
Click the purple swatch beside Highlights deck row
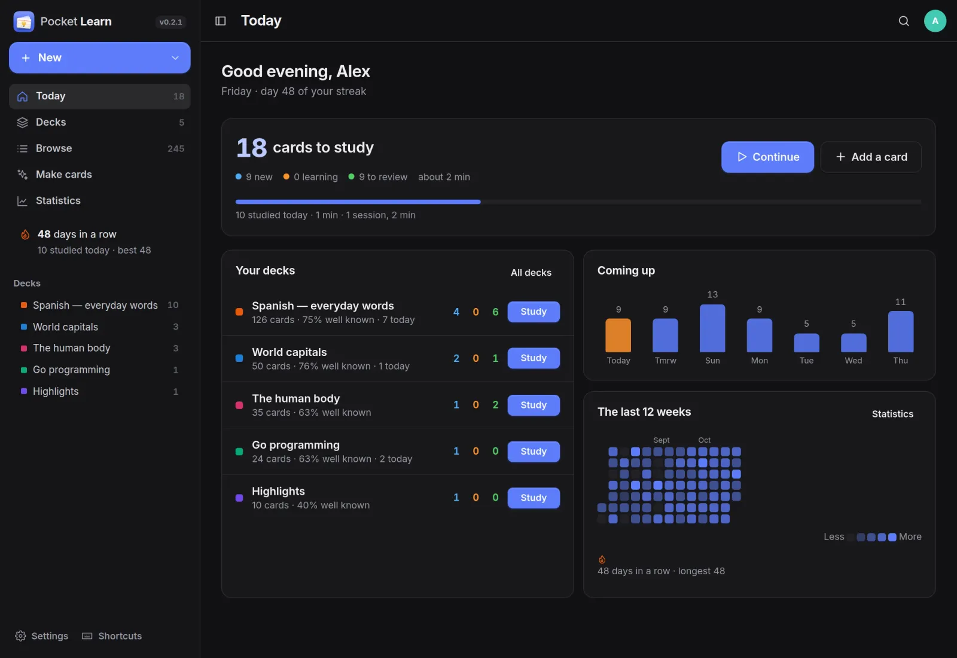(239, 498)
